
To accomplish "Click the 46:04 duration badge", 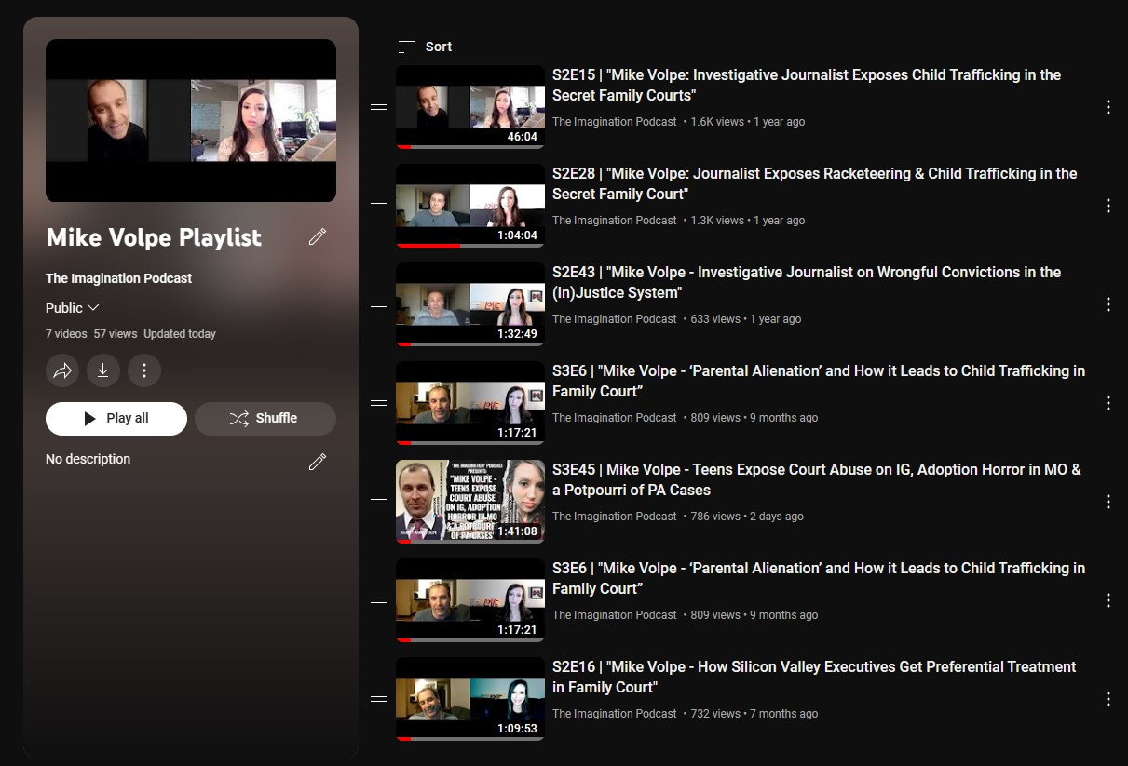I will point(522,137).
